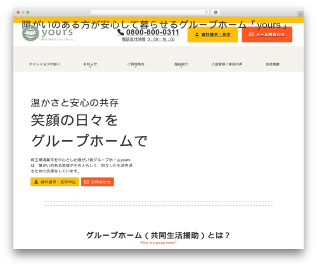Expand the ご利用案内 dropdown arrow
The height and width of the screenshot is (268, 317).
(x=136, y=67)
